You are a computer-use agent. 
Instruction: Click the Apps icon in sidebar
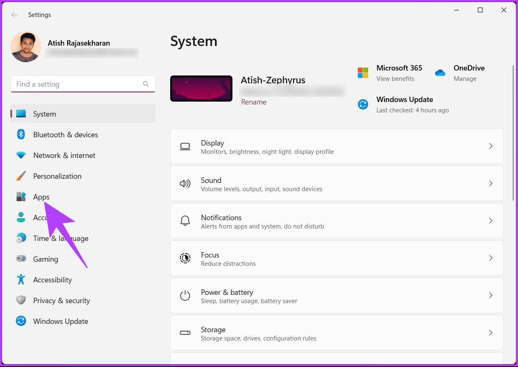pyautogui.click(x=21, y=197)
